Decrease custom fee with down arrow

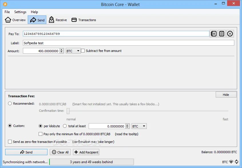tap(127, 127)
